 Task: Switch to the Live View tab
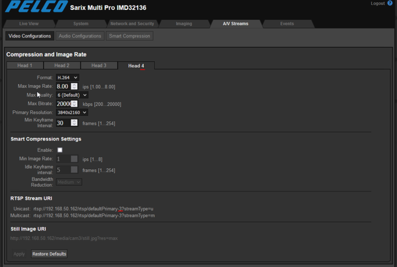[x=29, y=24]
